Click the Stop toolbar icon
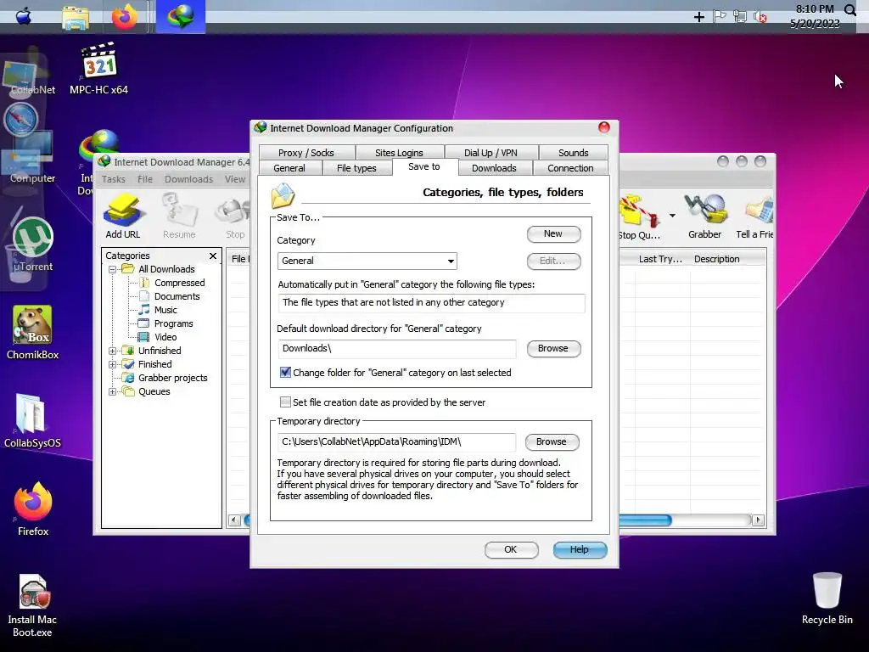Screen dimensions: 869x652 tap(235, 216)
